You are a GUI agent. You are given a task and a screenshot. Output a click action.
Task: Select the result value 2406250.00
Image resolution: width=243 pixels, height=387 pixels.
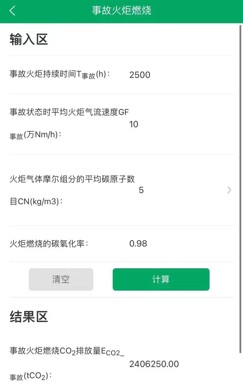154,364
